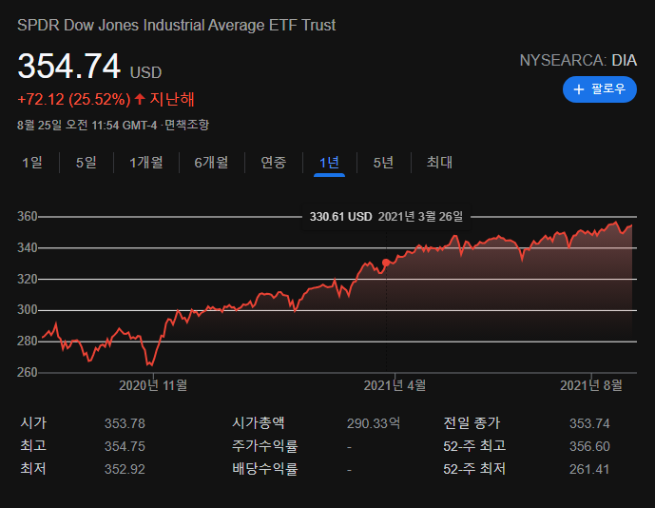Click the blue 팔로우 follow button
Viewport: 655px width, 508px height.
[x=600, y=89]
